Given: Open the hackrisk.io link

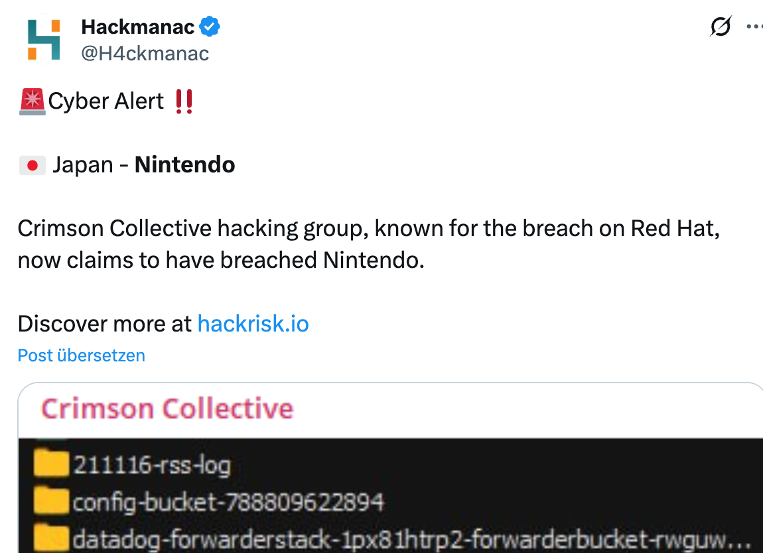Looking at the screenshot, I should (253, 324).
